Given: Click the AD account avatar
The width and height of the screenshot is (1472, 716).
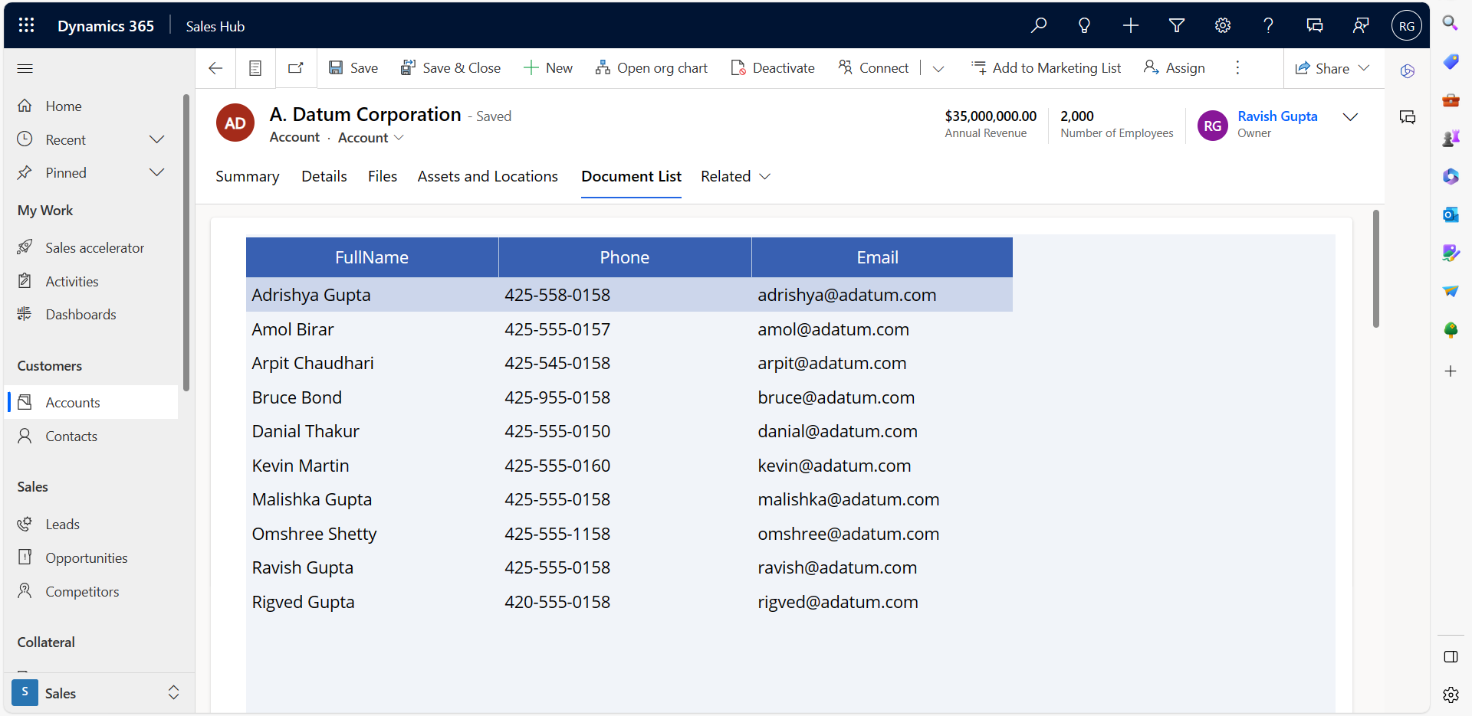Looking at the screenshot, I should (235, 123).
